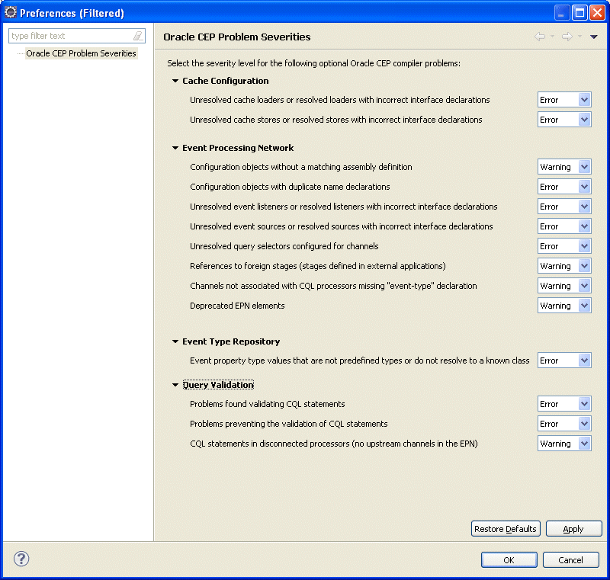This screenshot has width=610, height=580.
Task: Click the clear filter text eraser icon
Action: point(138,36)
